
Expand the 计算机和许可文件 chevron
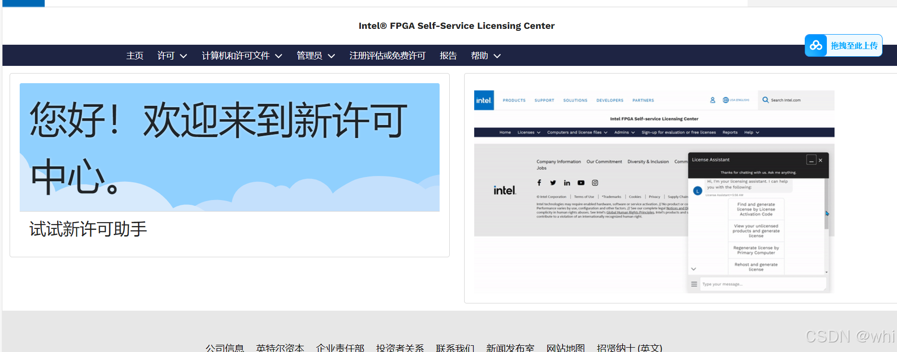[x=279, y=56]
